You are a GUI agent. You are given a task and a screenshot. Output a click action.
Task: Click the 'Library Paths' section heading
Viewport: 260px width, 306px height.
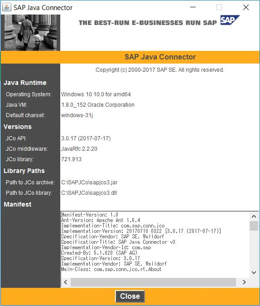[x=24, y=171]
